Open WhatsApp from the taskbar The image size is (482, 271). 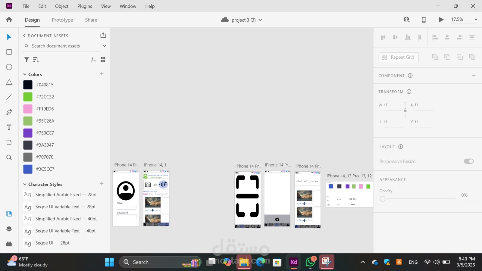click(310, 262)
